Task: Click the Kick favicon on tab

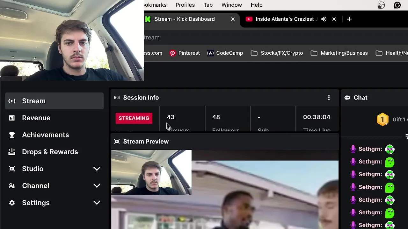Action: 148,19
